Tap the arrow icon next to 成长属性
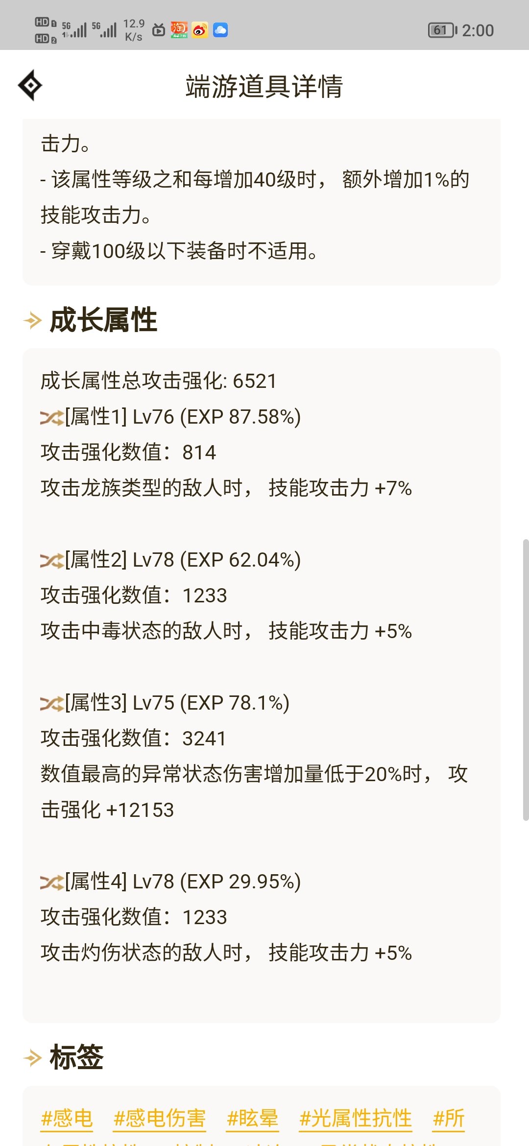Viewport: 529px width, 1146px height. pyautogui.click(x=33, y=321)
